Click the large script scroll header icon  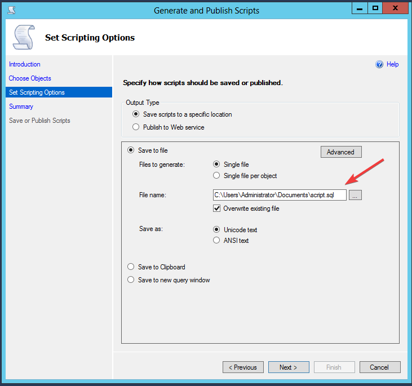pos(24,37)
